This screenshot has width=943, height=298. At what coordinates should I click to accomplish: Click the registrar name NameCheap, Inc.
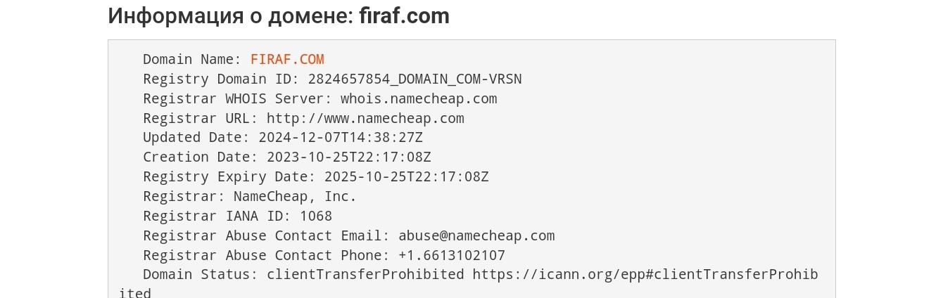point(295,197)
